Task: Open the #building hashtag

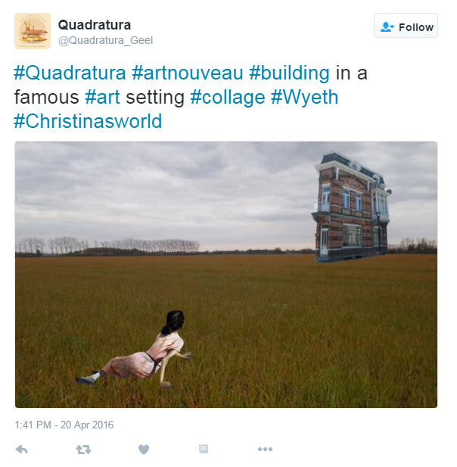Action: pyautogui.click(x=289, y=73)
